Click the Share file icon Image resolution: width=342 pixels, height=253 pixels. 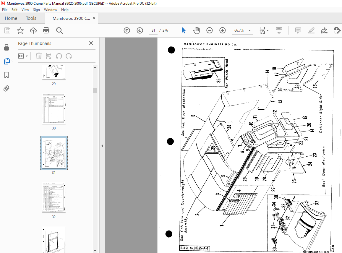pyautogui.click(x=337, y=30)
